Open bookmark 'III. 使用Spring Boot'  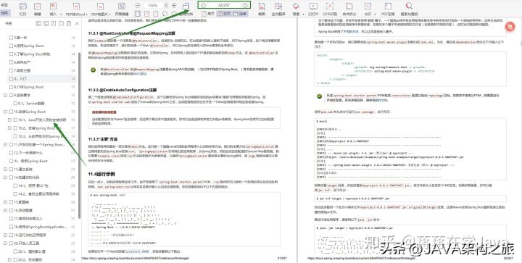click(x=30, y=161)
